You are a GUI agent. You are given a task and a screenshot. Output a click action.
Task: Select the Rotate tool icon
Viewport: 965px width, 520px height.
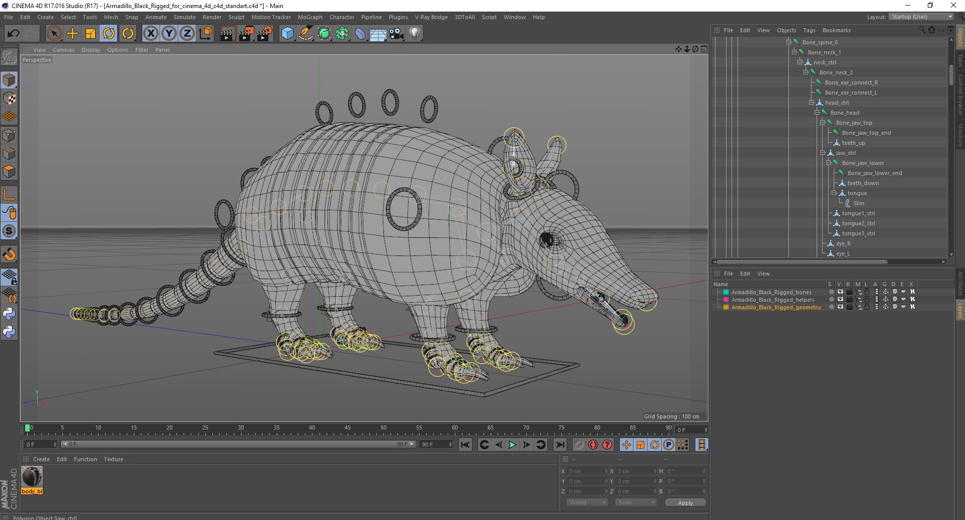pos(109,34)
